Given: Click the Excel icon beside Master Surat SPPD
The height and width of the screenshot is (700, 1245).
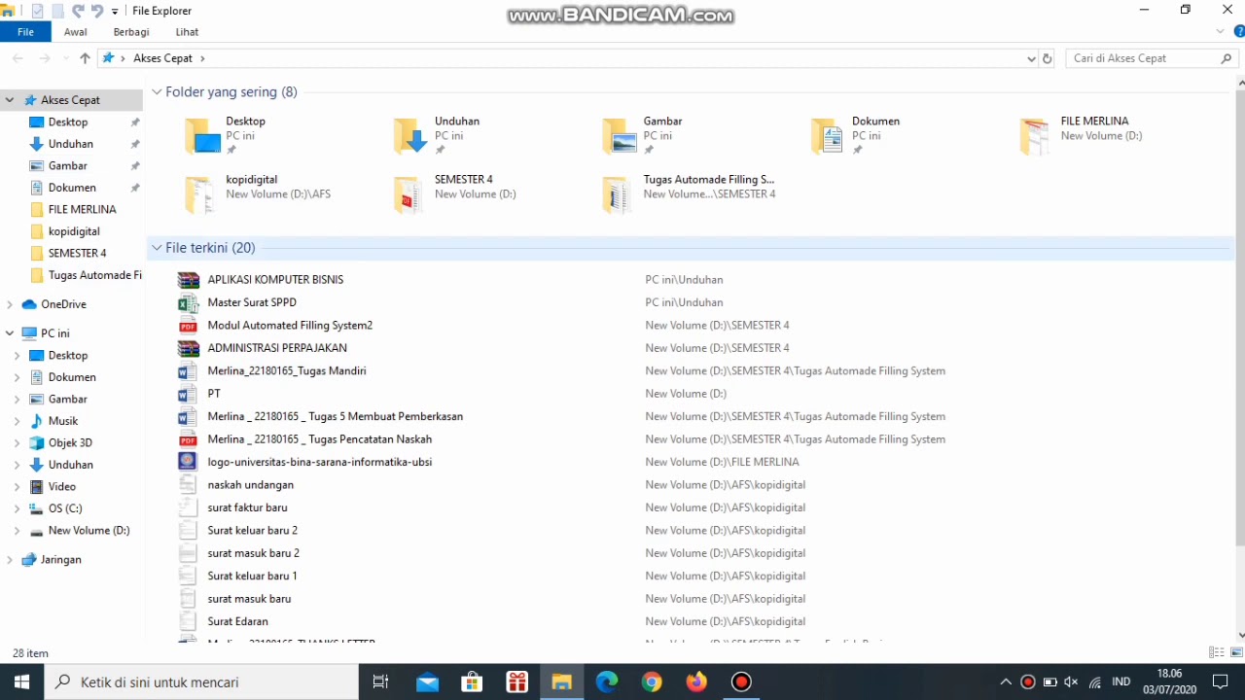Looking at the screenshot, I should click(188, 302).
